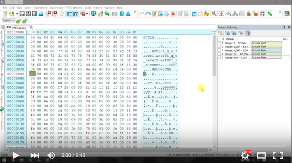Click the blue warning triangle icon
292x163 pixels.
[128, 14]
